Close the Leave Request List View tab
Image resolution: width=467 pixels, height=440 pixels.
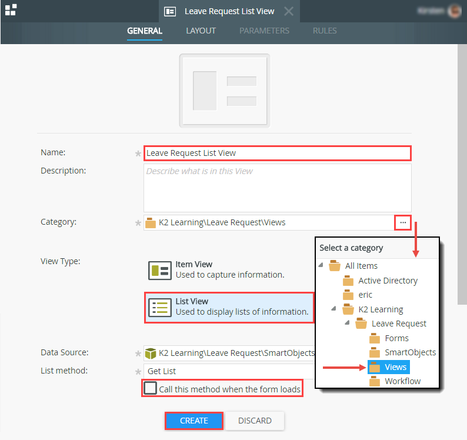click(289, 11)
